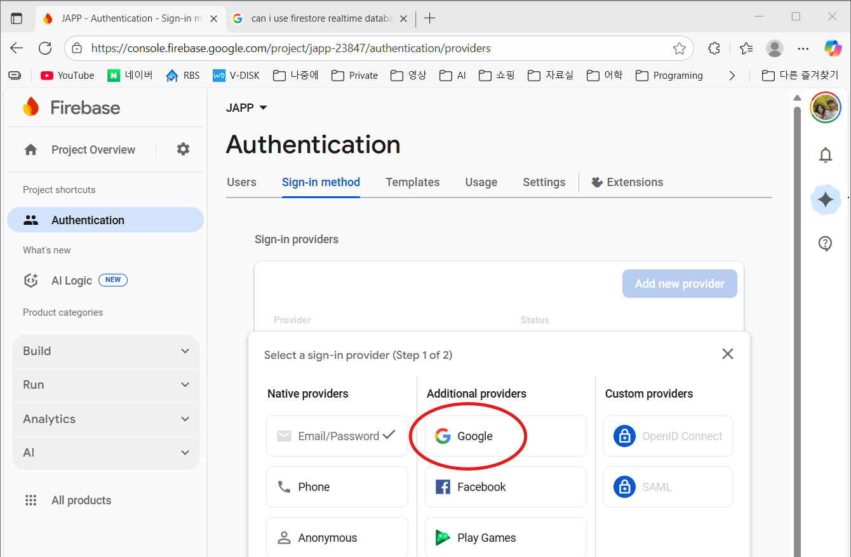The height and width of the screenshot is (557, 851).
Task: Select the Facebook provider
Action: [x=506, y=487]
